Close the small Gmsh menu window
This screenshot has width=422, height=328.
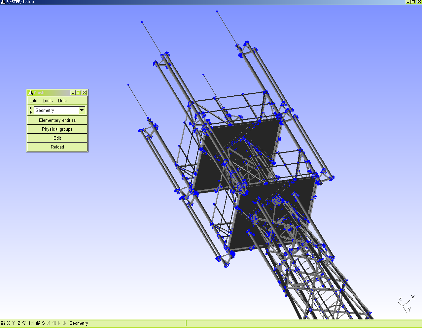(x=84, y=93)
